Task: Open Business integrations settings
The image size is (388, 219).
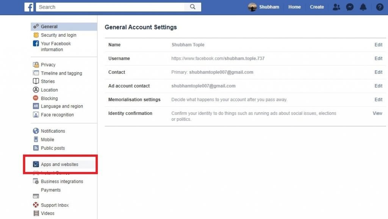Action: (x=62, y=181)
